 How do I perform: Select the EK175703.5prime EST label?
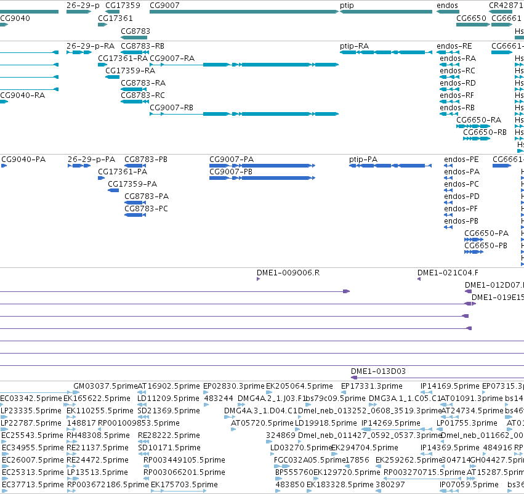[184, 485]
